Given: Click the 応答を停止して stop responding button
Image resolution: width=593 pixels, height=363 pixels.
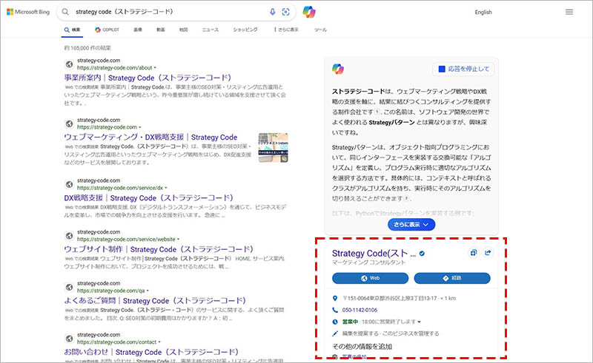Looking at the screenshot, I should pyautogui.click(x=464, y=69).
